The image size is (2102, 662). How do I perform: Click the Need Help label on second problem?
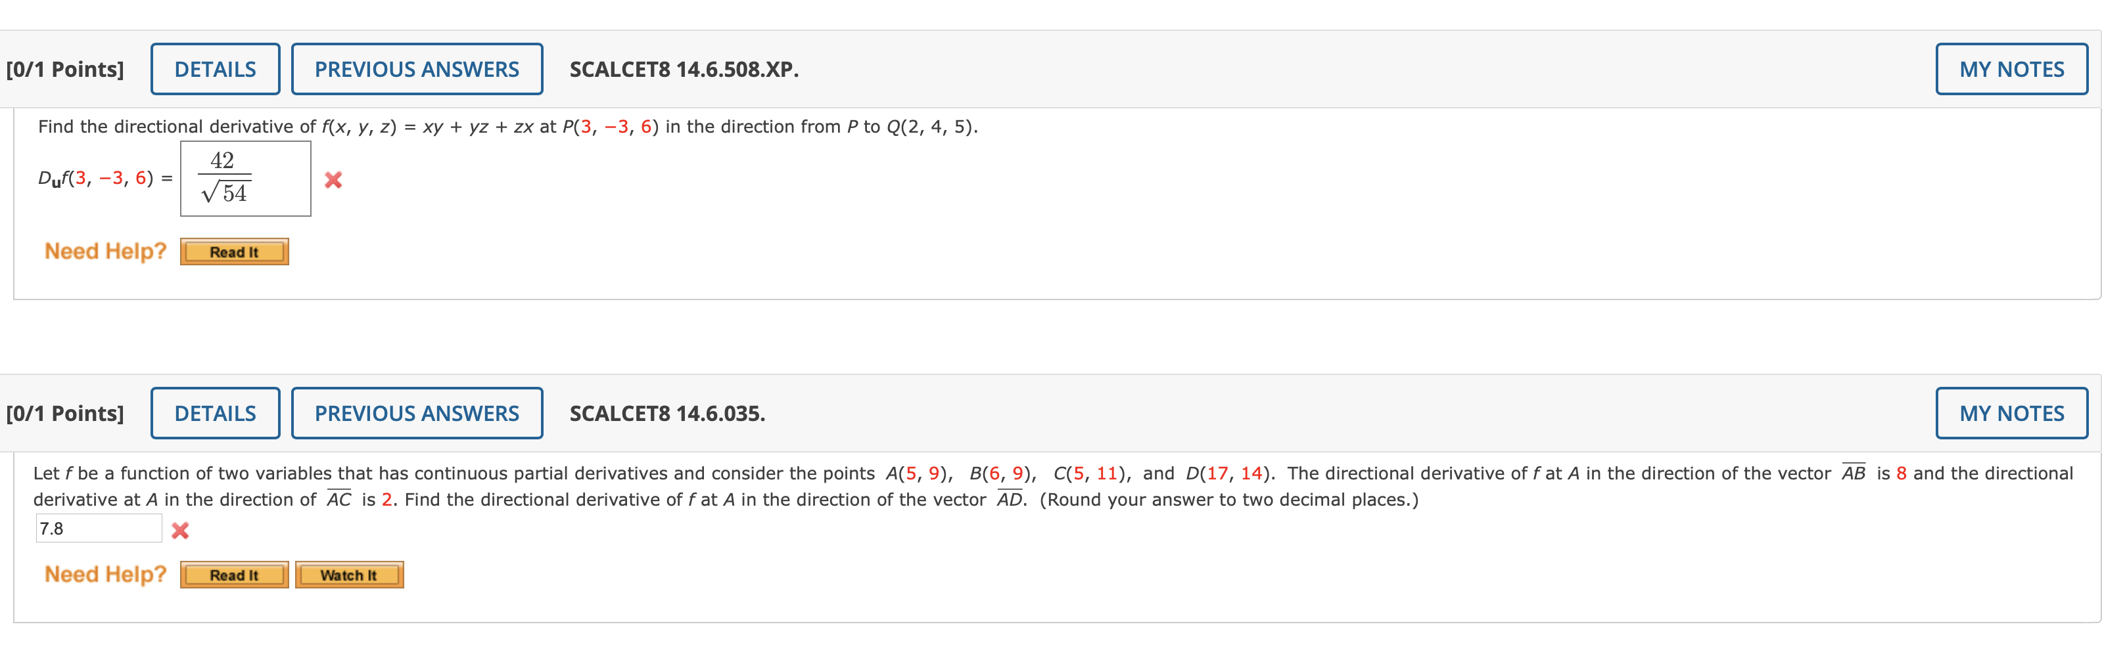(106, 573)
